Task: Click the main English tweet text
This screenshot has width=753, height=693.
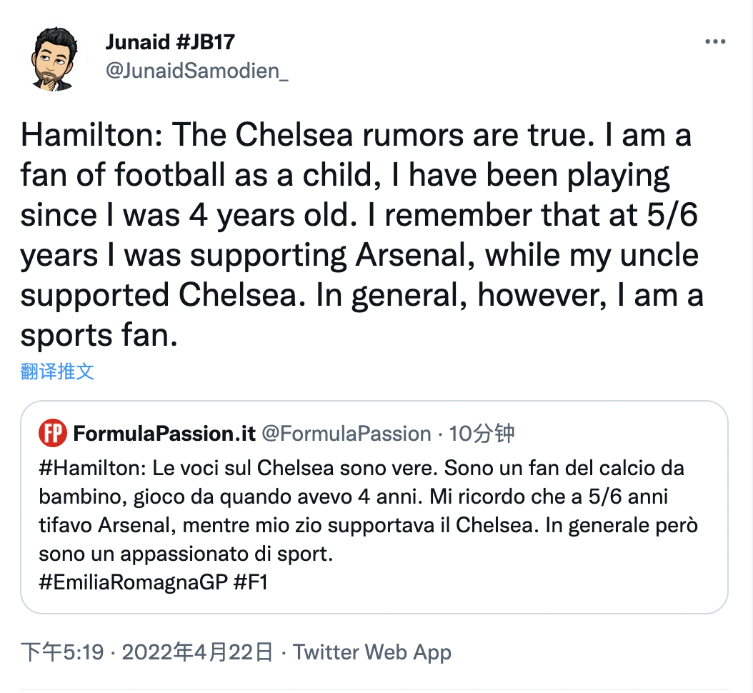Action: (x=357, y=214)
